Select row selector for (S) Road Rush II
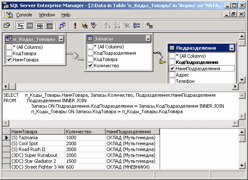The image size is (248, 180). [x=6, y=149]
